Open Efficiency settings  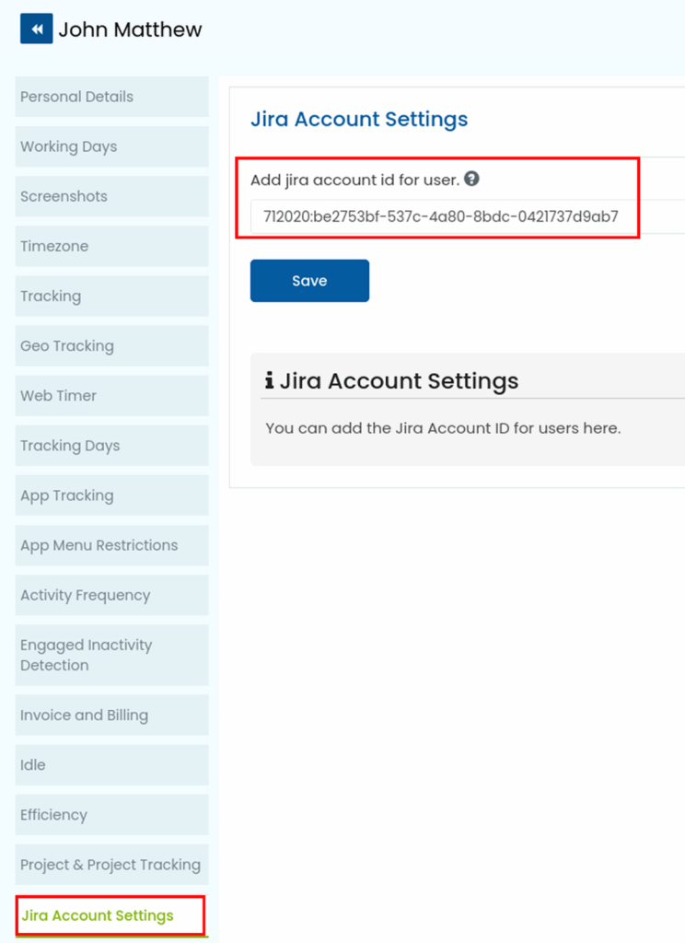point(111,814)
